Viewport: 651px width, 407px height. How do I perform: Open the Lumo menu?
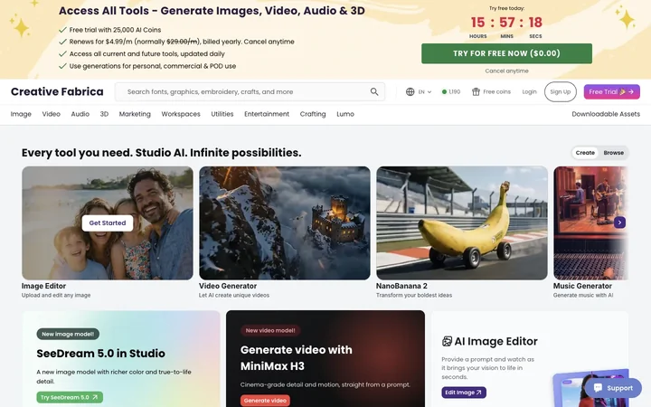click(345, 114)
